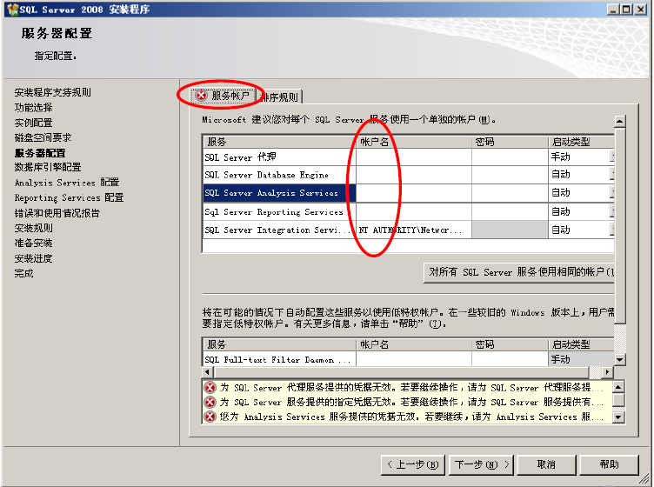This screenshot has height=487, width=654.
Task: Click account name cell for Database Engine
Action: (x=414, y=174)
